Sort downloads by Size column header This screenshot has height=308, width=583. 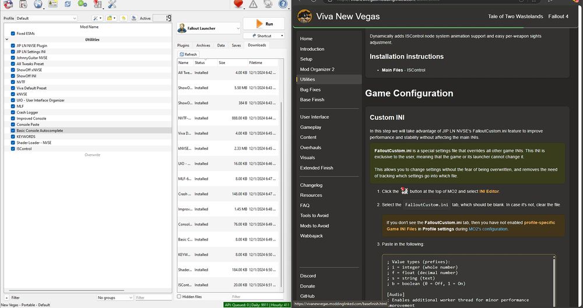tap(231, 62)
